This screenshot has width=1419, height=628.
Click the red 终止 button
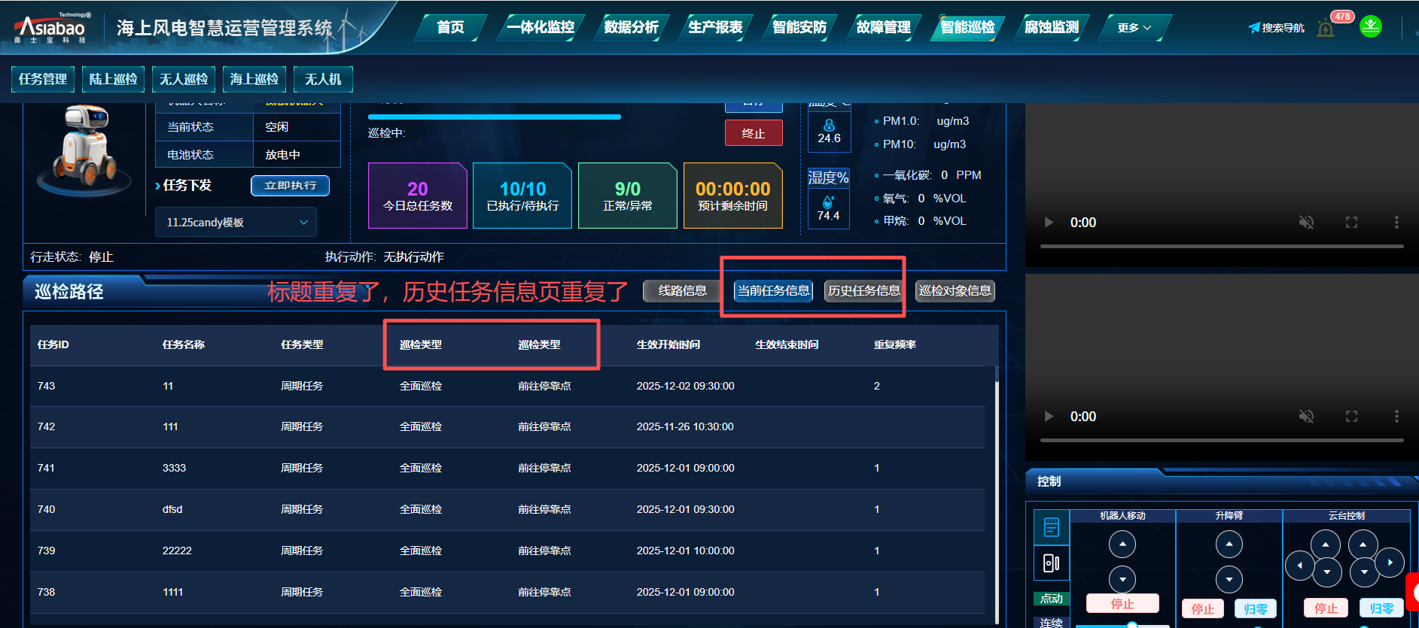[753, 133]
